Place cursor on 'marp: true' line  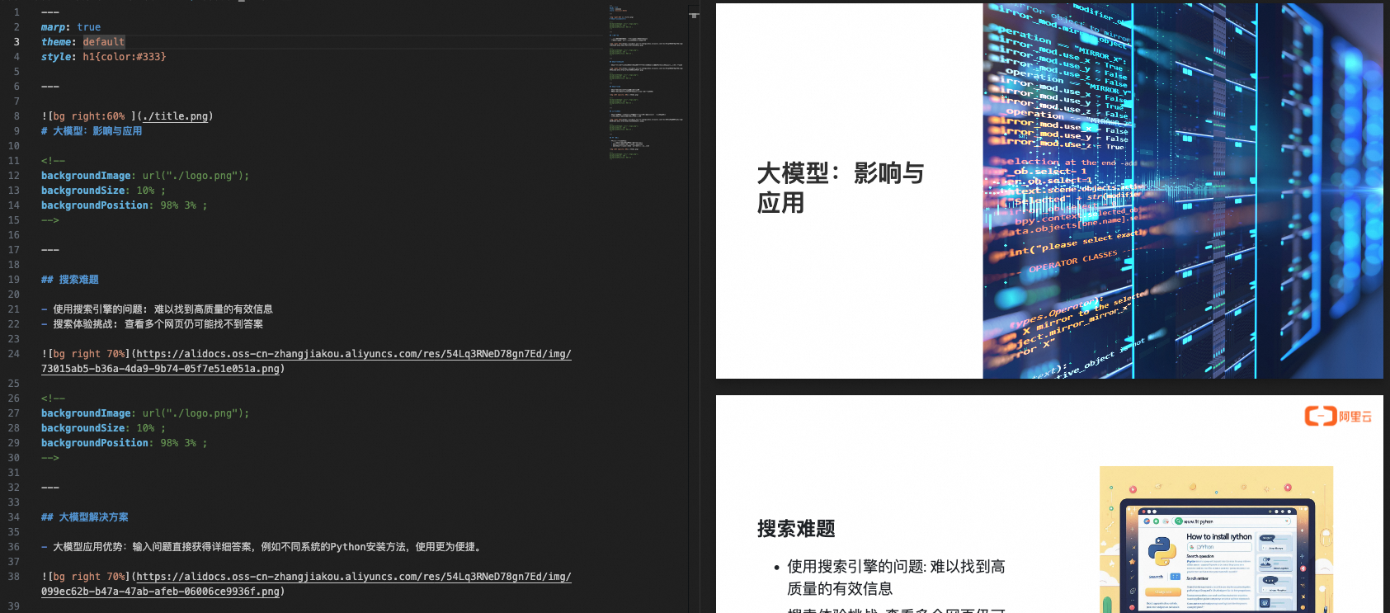tap(71, 27)
